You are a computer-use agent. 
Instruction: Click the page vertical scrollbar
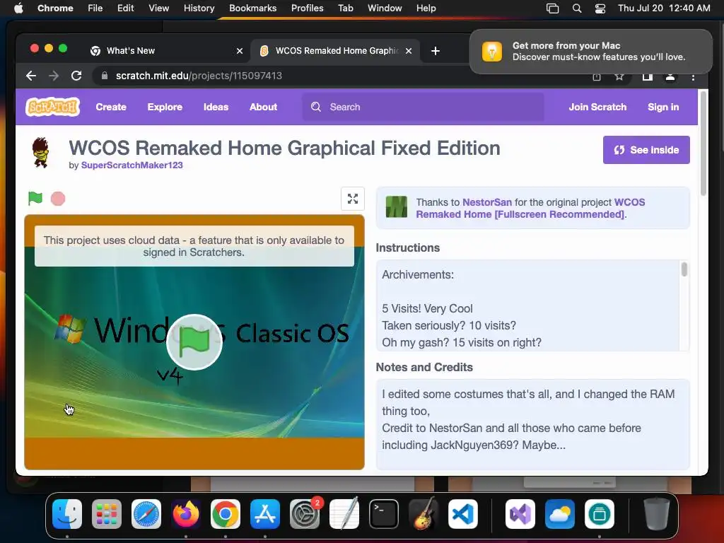pyautogui.click(x=703, y=143)
